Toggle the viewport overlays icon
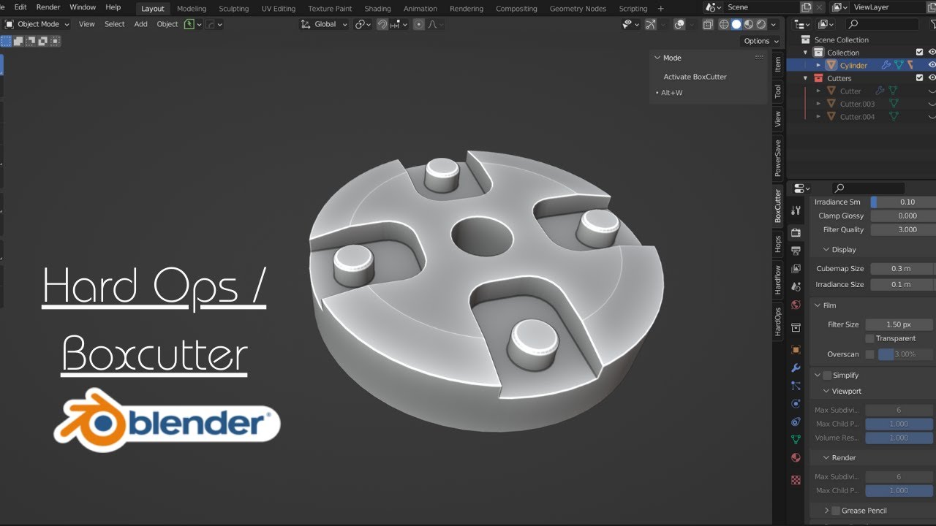Image resolution: width=936 pixels, height=526 pixels. point(679,24)
